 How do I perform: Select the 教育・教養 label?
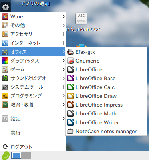click(x=22, y=105)
